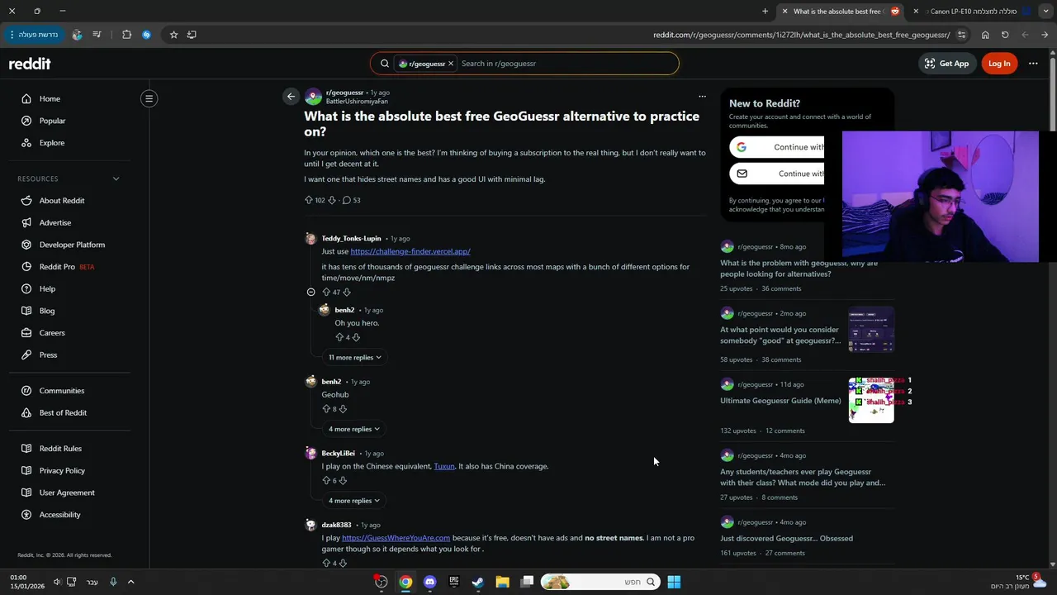
Task: Open Discord from the taskbar
Action: (x=429, y=582)
